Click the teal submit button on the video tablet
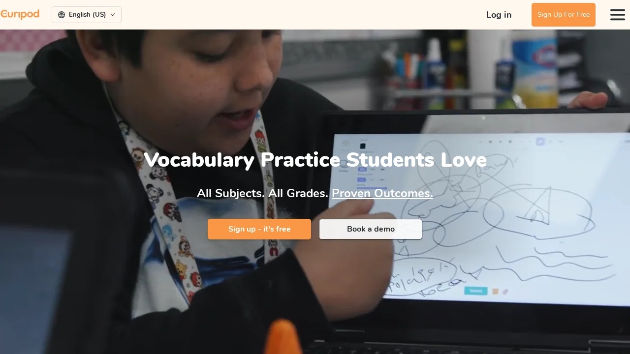 [476, 291]
